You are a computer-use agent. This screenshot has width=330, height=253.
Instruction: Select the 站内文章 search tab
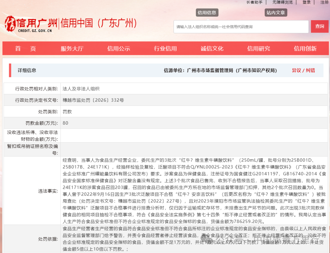point(276,13)
